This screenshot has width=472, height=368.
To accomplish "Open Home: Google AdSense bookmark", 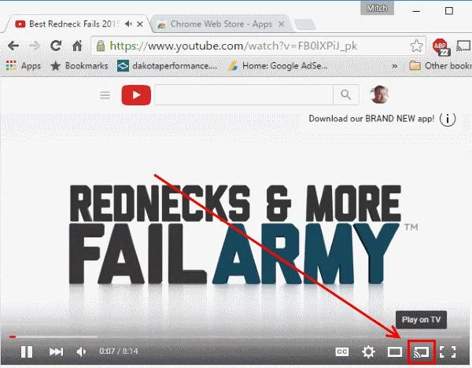I will [278, 65].
